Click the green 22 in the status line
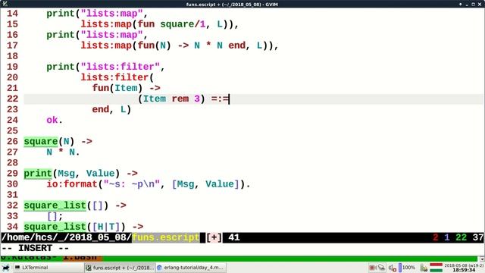This screenshot has height=273, width=485. click(461, 237)
